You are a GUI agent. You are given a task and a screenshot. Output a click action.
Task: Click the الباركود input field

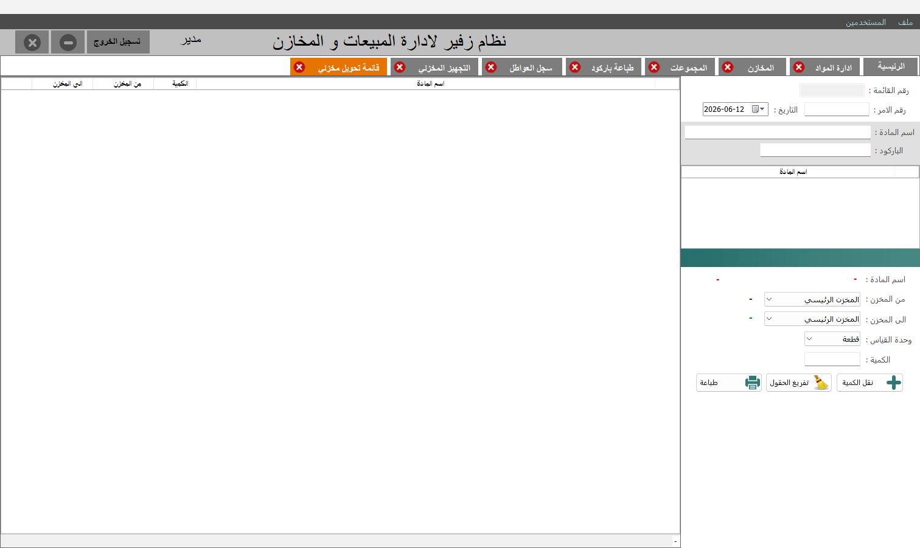[x=815, y=150]
